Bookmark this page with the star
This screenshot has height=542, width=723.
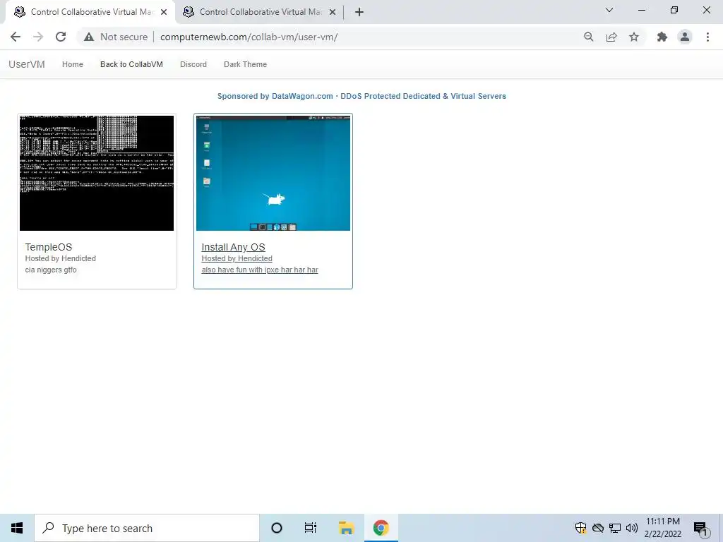(x=634, y=37)
